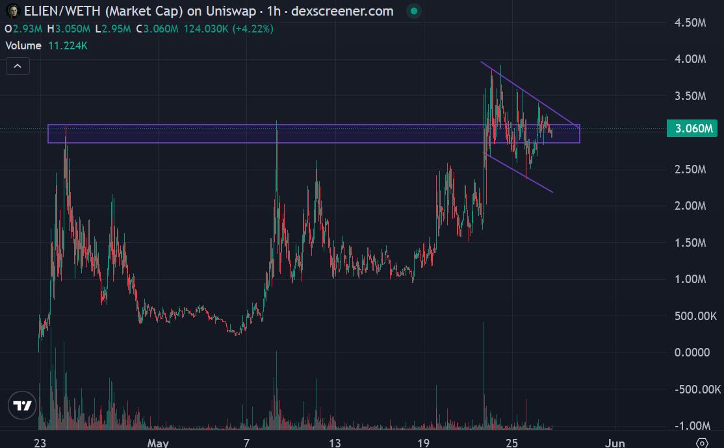Select the lower descending purple trendline
Image resolution: width=724 pixels, height=448 pixels.
point(517,172)
